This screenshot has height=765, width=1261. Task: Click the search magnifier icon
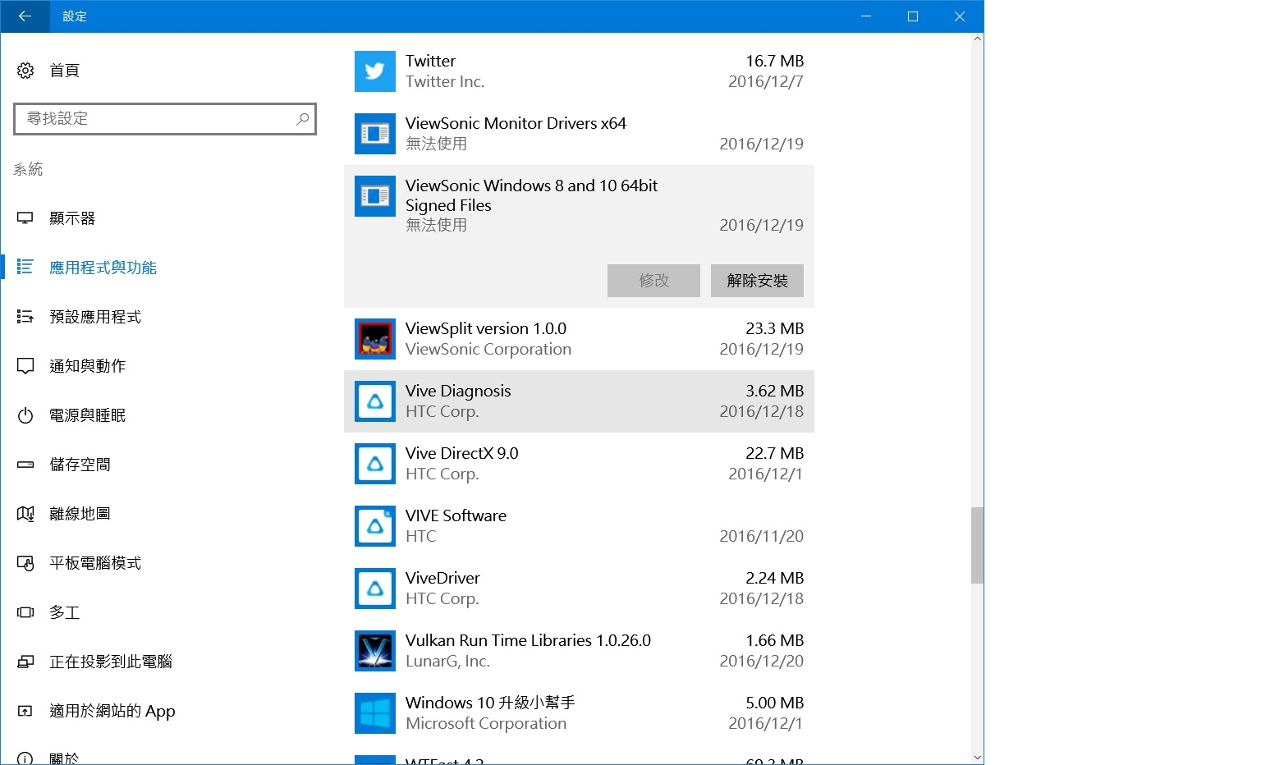click(x=302, y=119)
